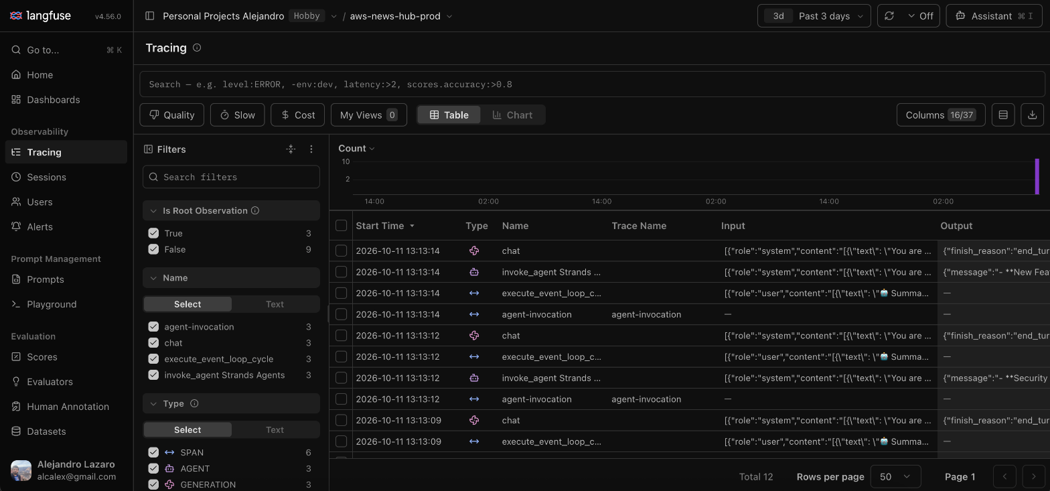Switch Name filter to Text mode
Image resolution: width=1050 pixels, height=491 pixels.
275,304
